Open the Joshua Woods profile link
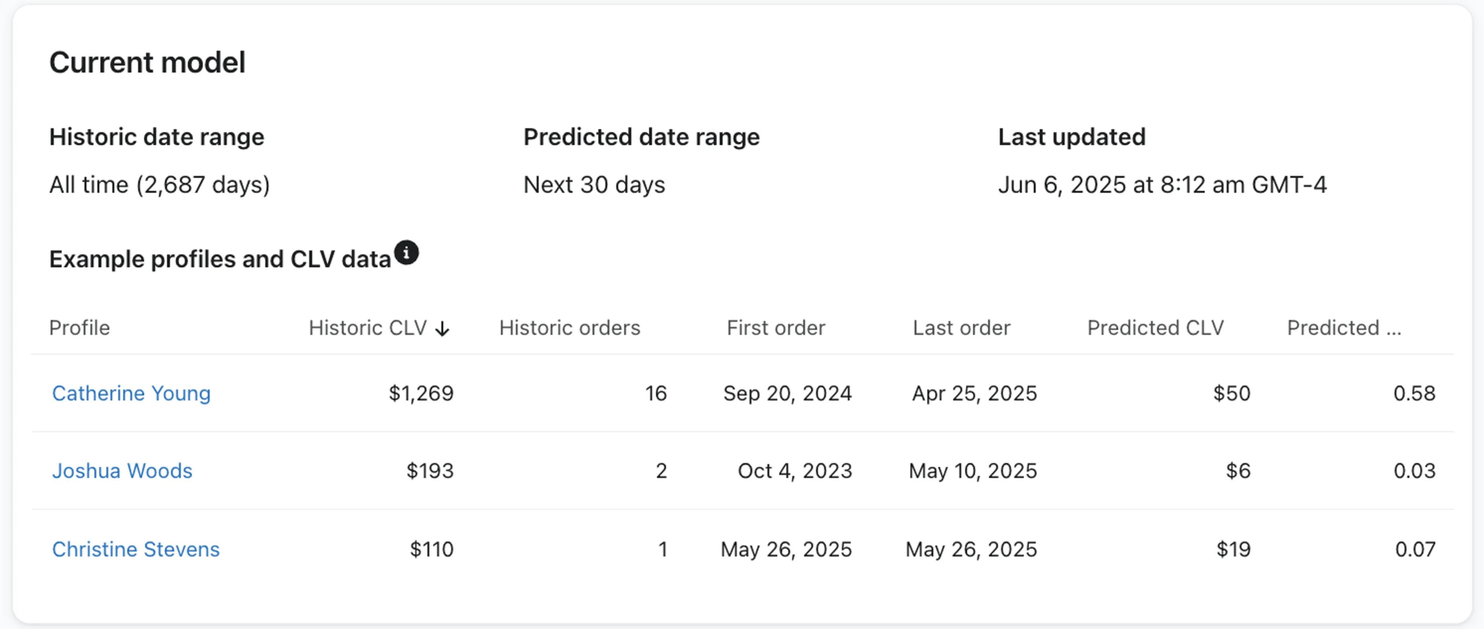 click(122, 471)
